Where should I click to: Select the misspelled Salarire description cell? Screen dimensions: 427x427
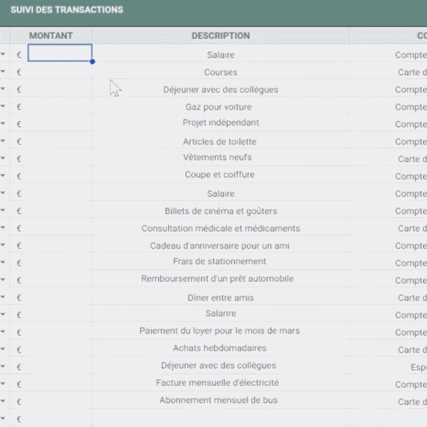click(x=220, y=313)
